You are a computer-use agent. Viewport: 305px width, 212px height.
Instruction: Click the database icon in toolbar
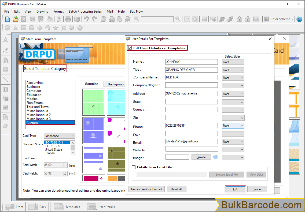click(77, 19)
